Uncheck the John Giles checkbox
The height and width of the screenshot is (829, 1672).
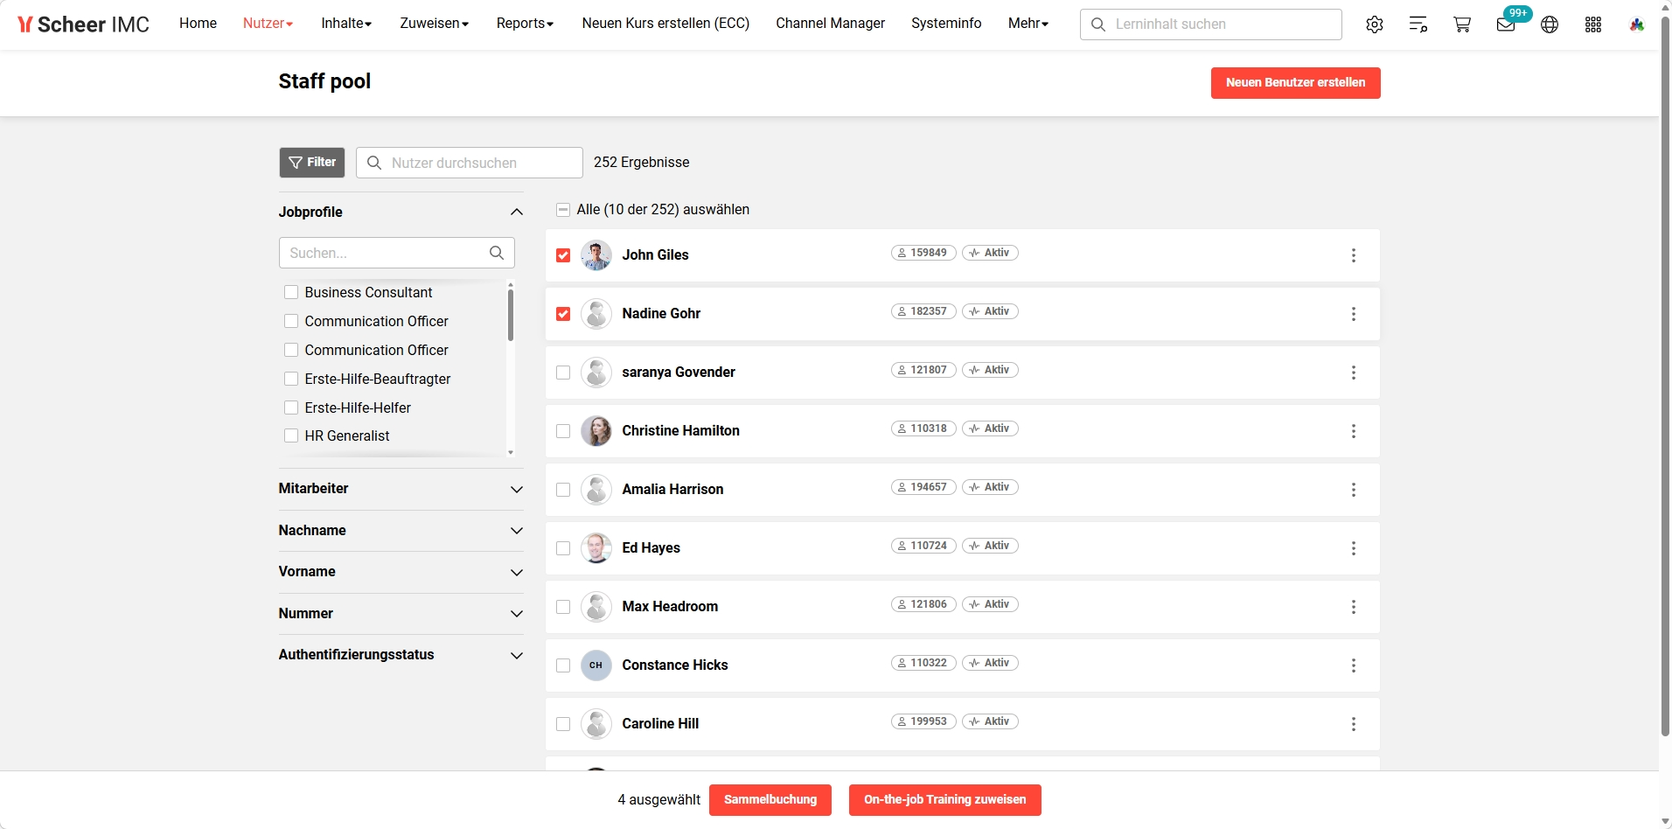(563, 255)
